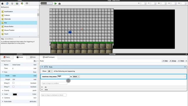188x106 pixels.
Task: Toggle the Rule on/off switch
Action: [x=46, y=67]
